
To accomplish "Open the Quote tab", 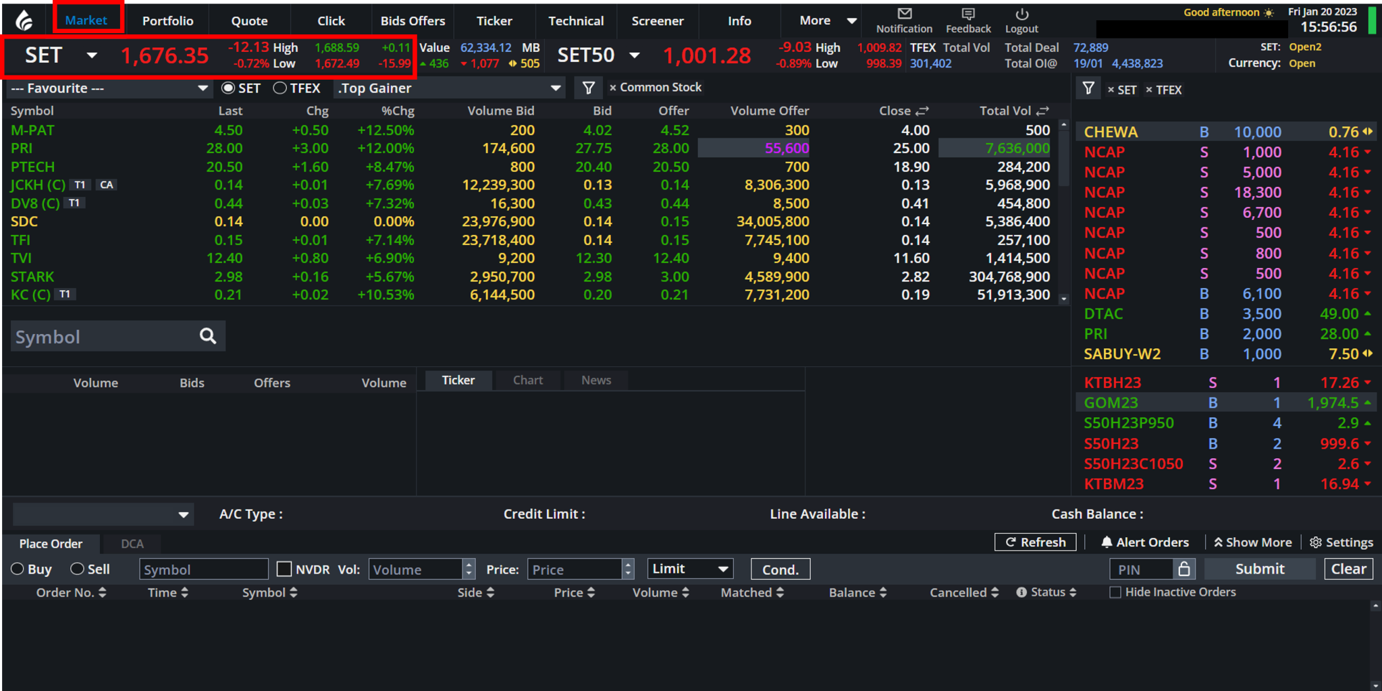I will point(249,21).
